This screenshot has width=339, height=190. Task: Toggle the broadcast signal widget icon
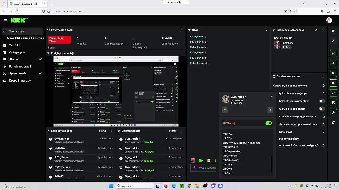[333, 93]
